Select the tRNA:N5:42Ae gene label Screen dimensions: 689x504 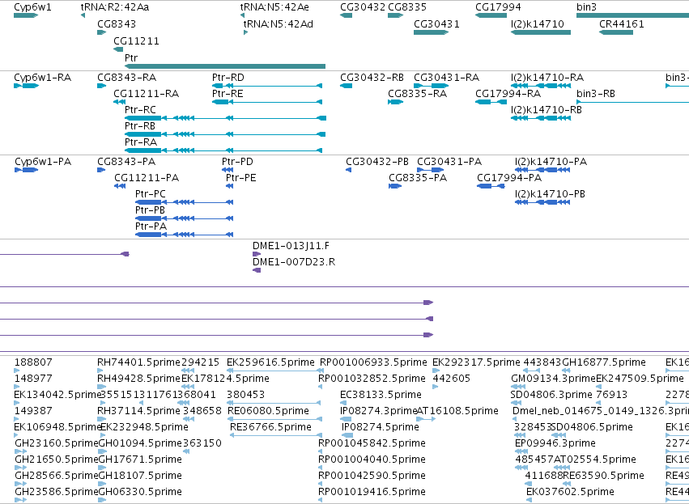274,7
